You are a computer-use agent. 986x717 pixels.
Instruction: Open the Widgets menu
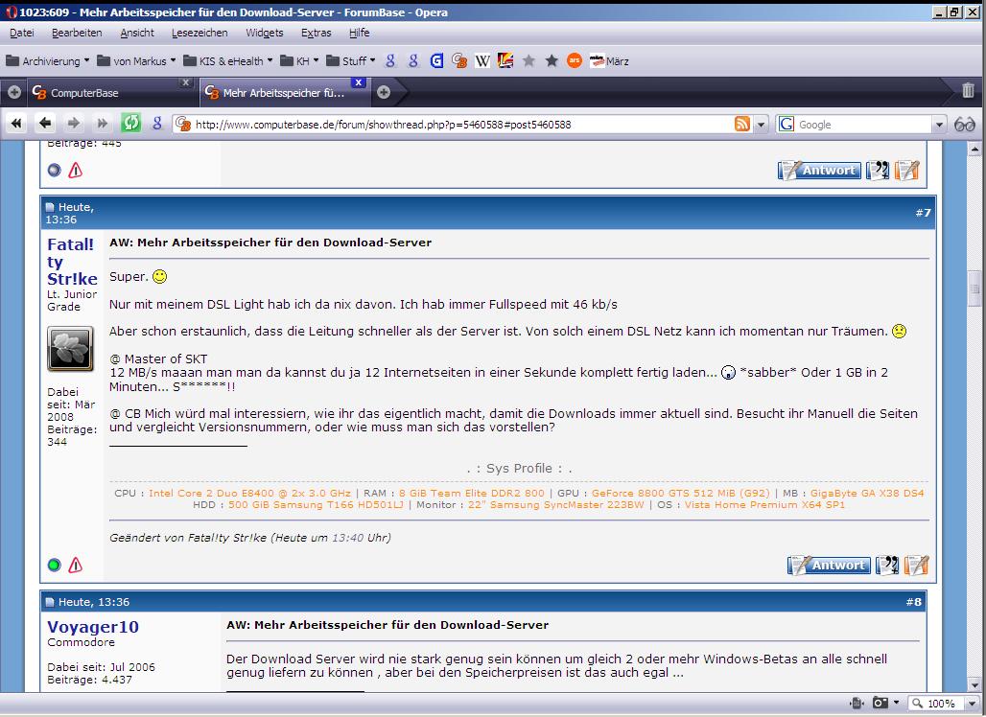pyautogui.click(x=264, y=33)
